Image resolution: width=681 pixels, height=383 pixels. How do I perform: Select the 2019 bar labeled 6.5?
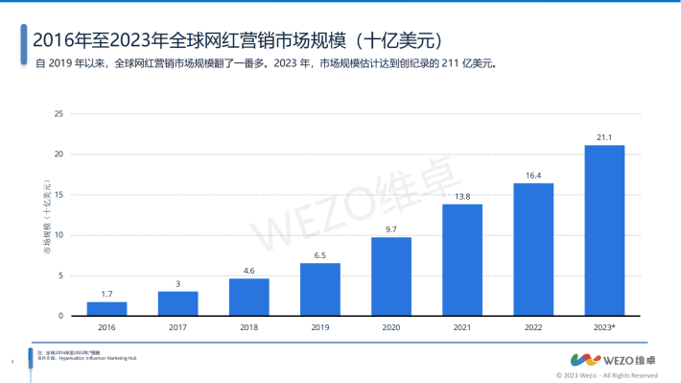pyautogui.click(x=320, y=290)
